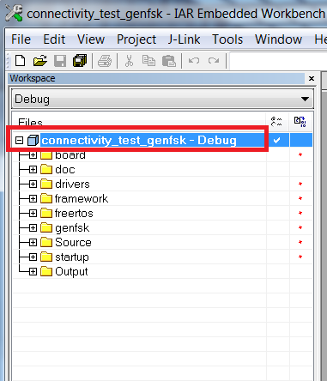Open the Debug configuration dropdown
This screenshot has width=327, height=381.
pyautogui.click(x=305, y=99)
